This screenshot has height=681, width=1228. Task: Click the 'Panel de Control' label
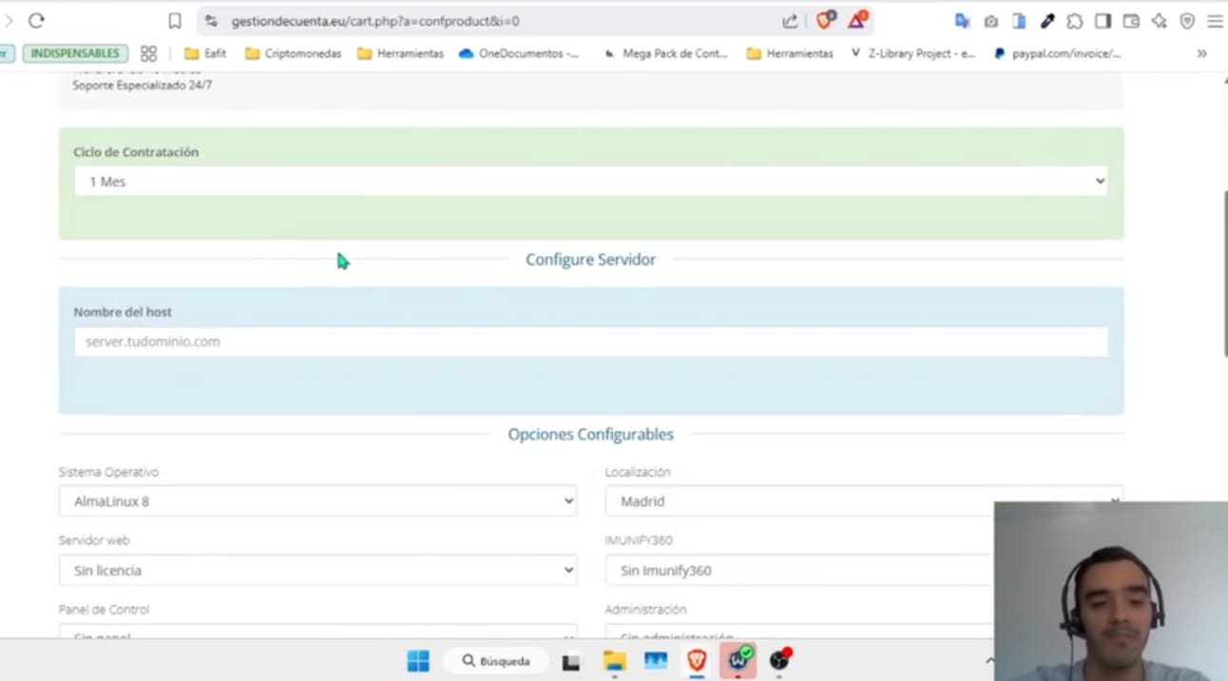(104, 610)
